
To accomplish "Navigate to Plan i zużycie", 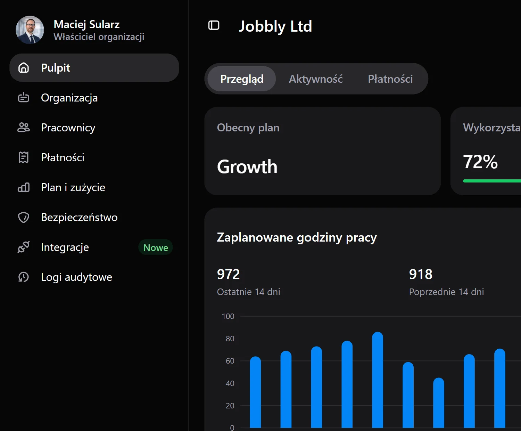I will pos(94,187).
